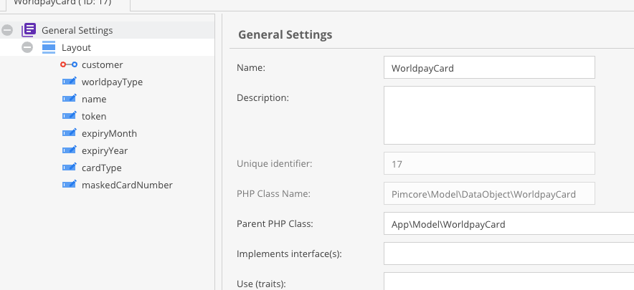Click the worldpayType input field icon

pos(69,82)
